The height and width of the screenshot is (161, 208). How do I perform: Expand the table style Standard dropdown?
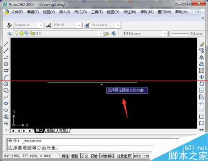point(118,25)
